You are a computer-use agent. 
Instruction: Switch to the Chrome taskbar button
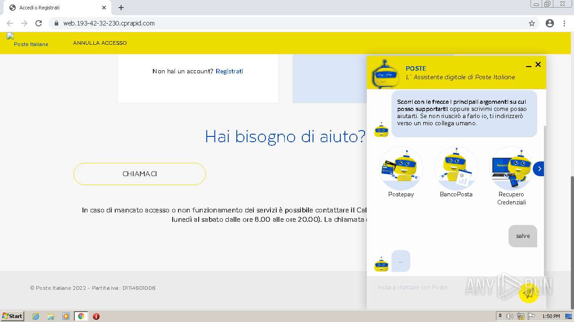81,316
